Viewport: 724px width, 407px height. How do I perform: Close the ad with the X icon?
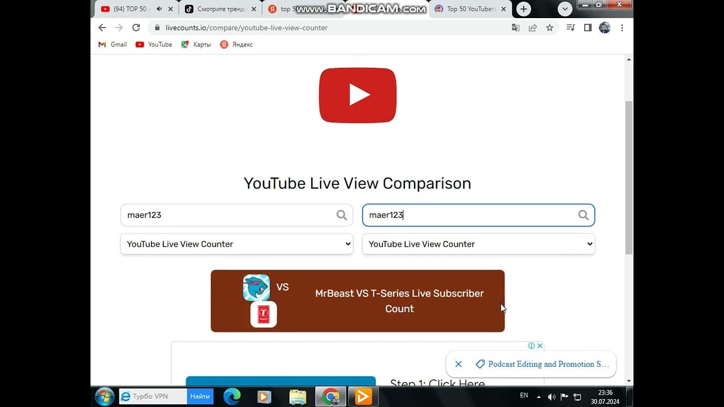tap(540, 346)
